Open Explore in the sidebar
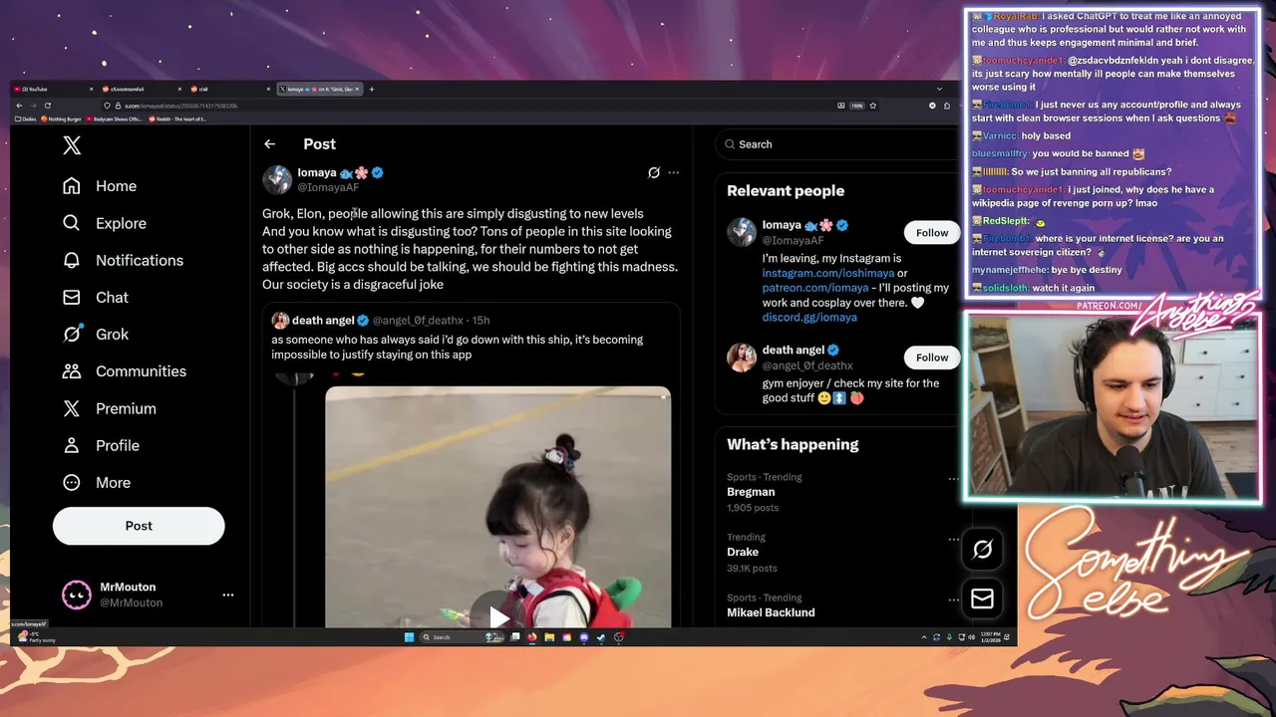 [105, 223]
